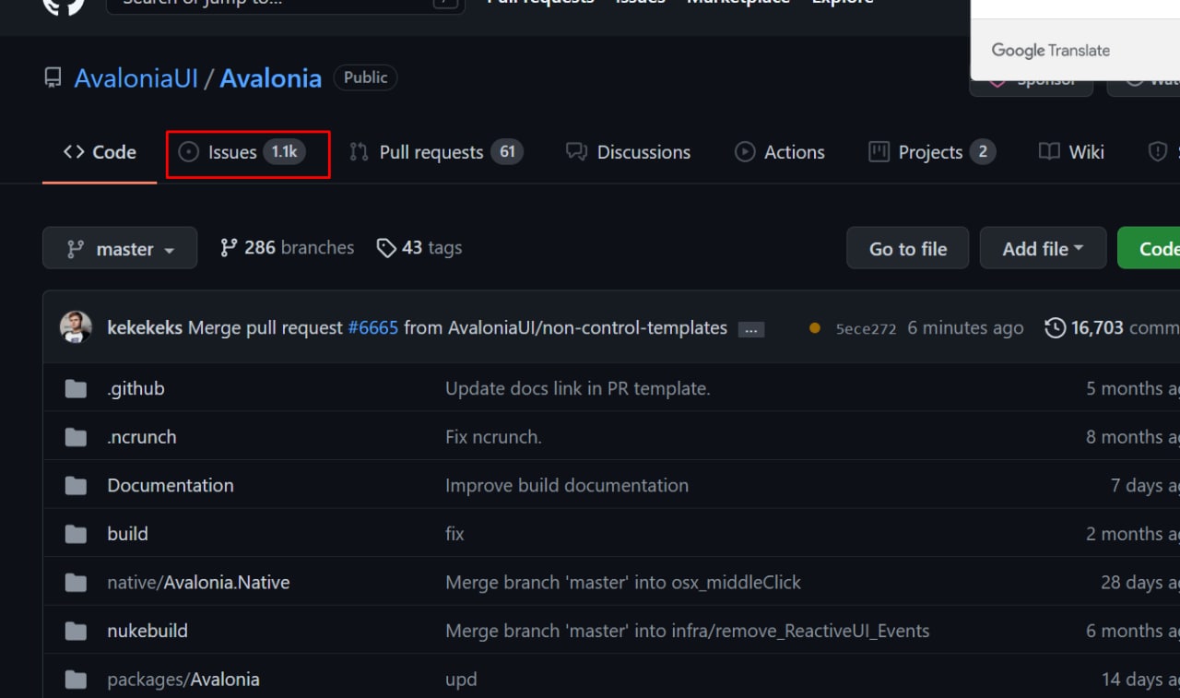Image resolution: width=1180 pixels, height=698 pixels.
Task: Click the branch icon beside 286 branches
Action: 229,248
